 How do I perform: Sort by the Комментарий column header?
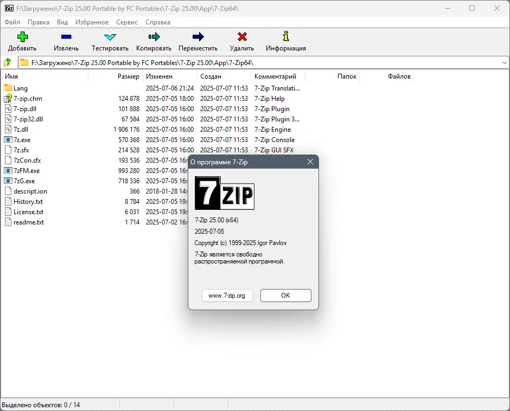[x=278, y=76]
